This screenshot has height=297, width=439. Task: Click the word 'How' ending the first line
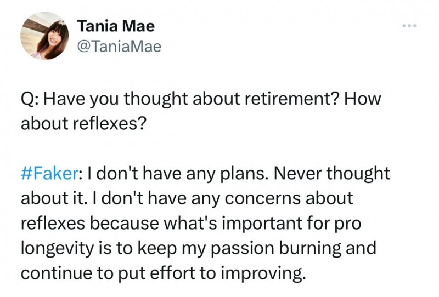click(363, 100)
